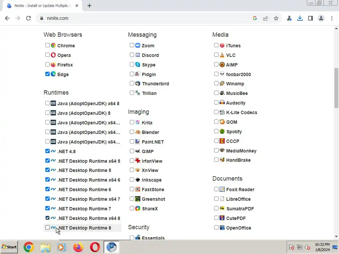The height and width of the screenshot is (254, 339).
Task: Tick the LibreOffice checkbox
Action: coord(216,199)
